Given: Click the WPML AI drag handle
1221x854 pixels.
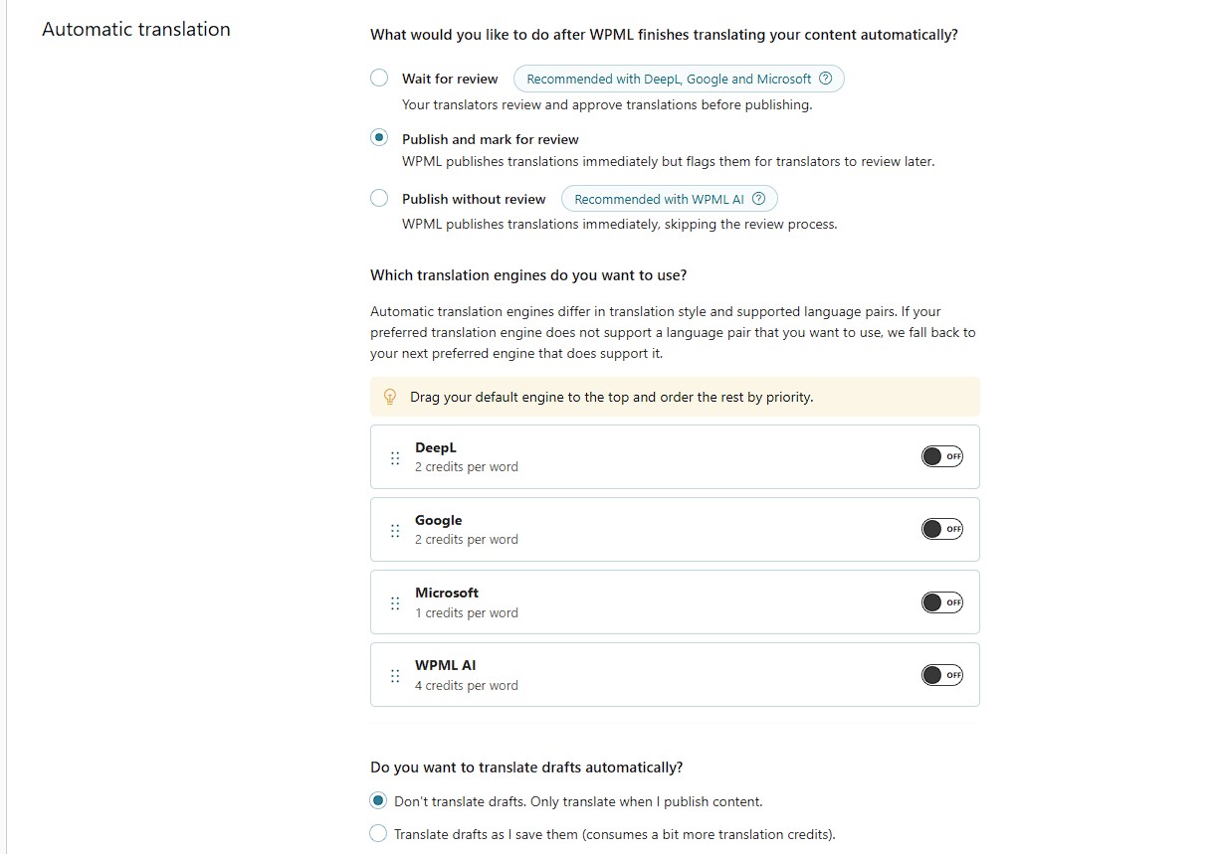Looking at the screenshot, I should [395, 675].
